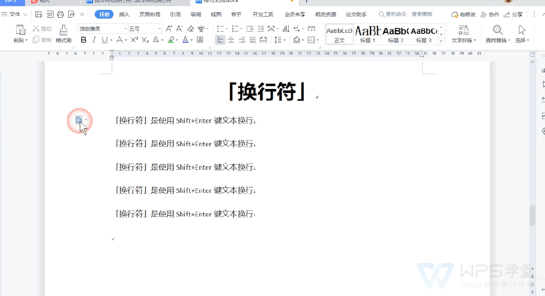The width and height of the screenshot is (545, 296).
Task: Click the phonetic guide (变) icon
Action: [x=201, y=28]
